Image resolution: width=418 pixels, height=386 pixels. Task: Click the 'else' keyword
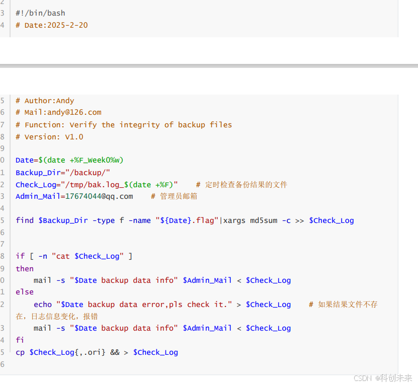pos(25,292)
